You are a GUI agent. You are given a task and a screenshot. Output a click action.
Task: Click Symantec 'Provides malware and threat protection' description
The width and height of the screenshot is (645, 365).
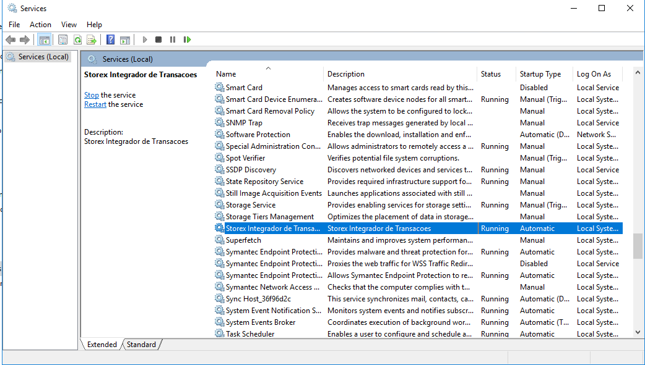(x=400, y=252)
